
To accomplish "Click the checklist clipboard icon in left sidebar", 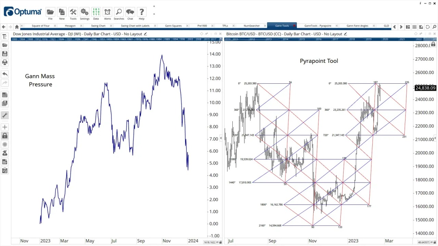I will tap(5, 170).
